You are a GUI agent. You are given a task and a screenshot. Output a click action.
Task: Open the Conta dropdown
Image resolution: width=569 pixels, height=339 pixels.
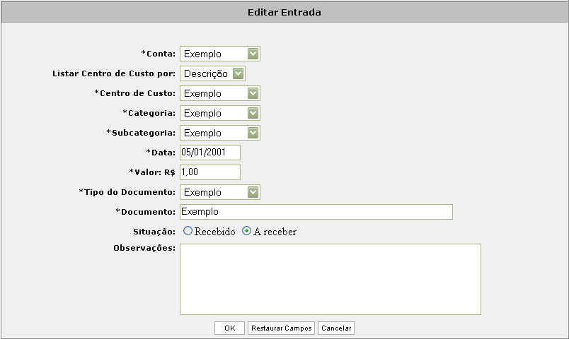coord(220,54)
